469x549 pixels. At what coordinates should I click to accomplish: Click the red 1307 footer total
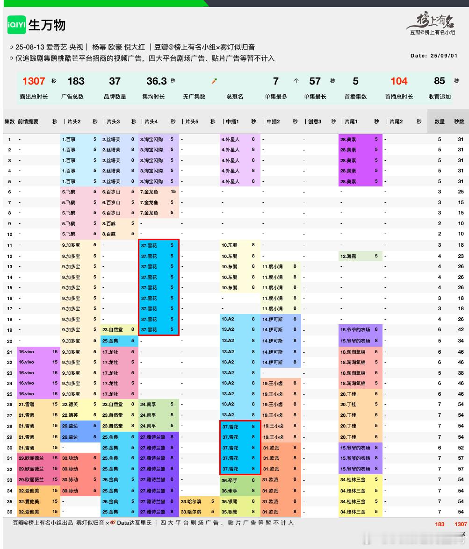(461, 524)
